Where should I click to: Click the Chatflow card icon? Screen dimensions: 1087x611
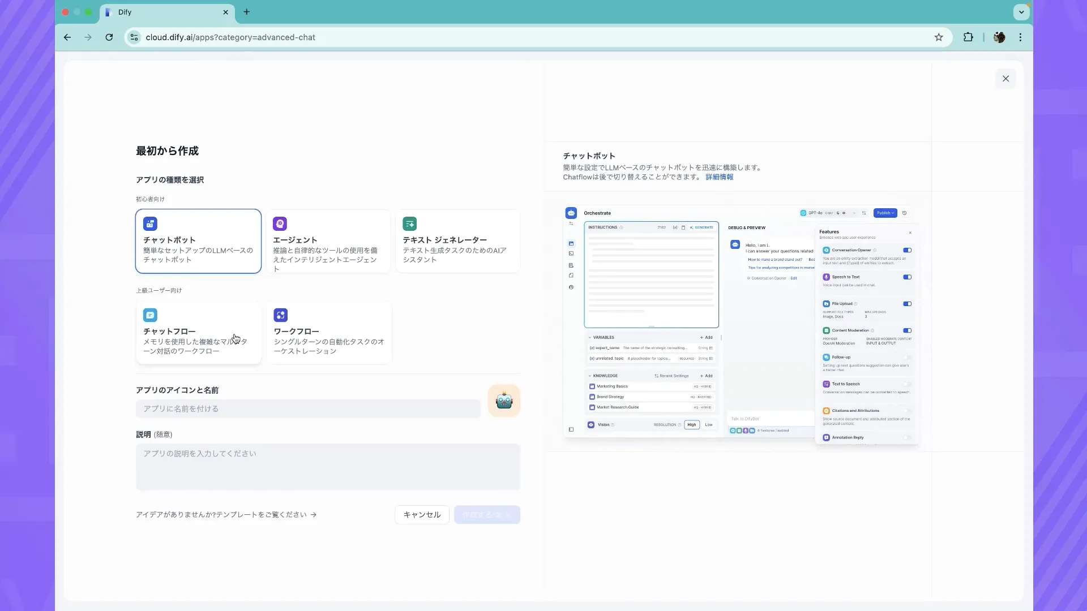[150, 315]
